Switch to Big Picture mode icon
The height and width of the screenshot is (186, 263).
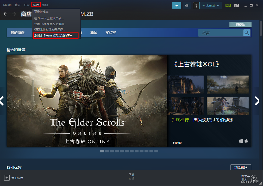(236, 5)
